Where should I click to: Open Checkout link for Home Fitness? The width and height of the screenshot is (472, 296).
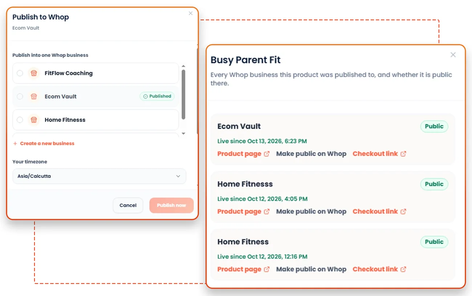[x=375, y=269]
